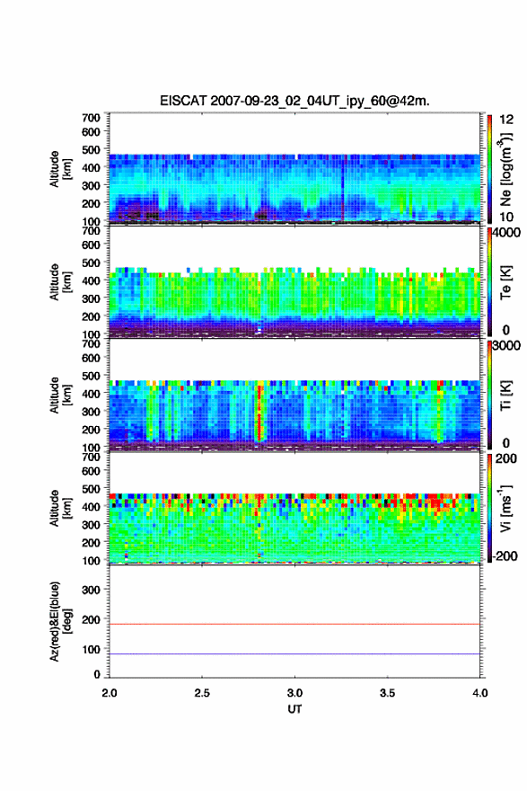
Task: Click the EISCAT 2007-09-23 plot title
Action: click(294, 101)
